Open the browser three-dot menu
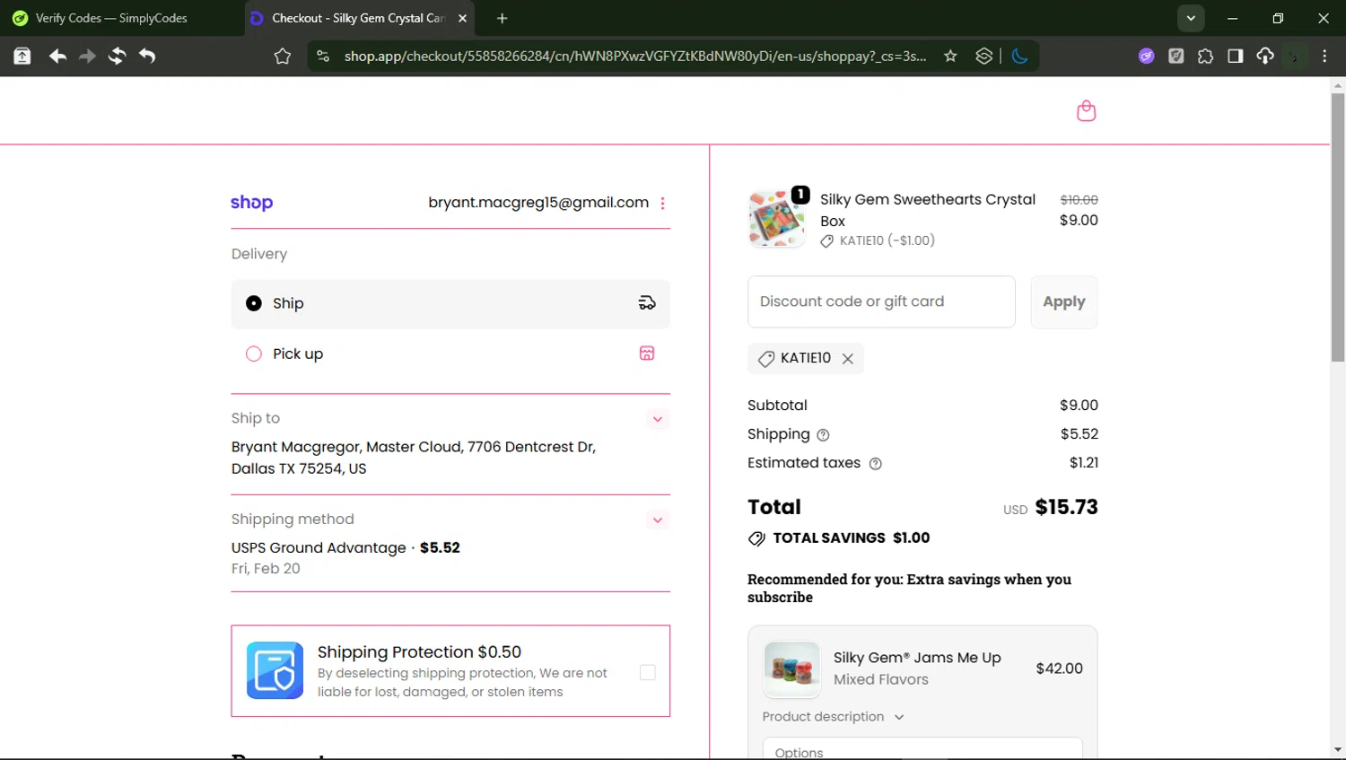This screenshot has width=1346, height=760. (1324, 56)
